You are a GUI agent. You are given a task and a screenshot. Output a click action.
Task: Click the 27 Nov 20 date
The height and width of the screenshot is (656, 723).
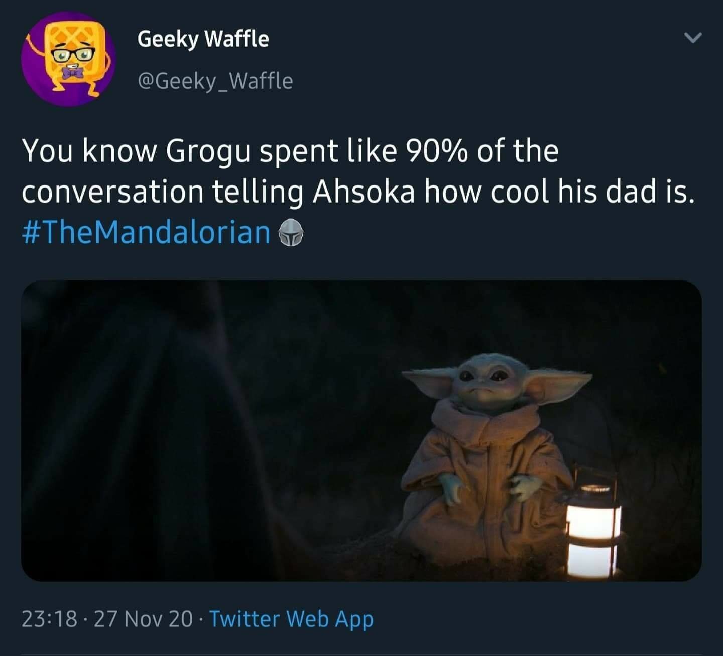point(143,619)
